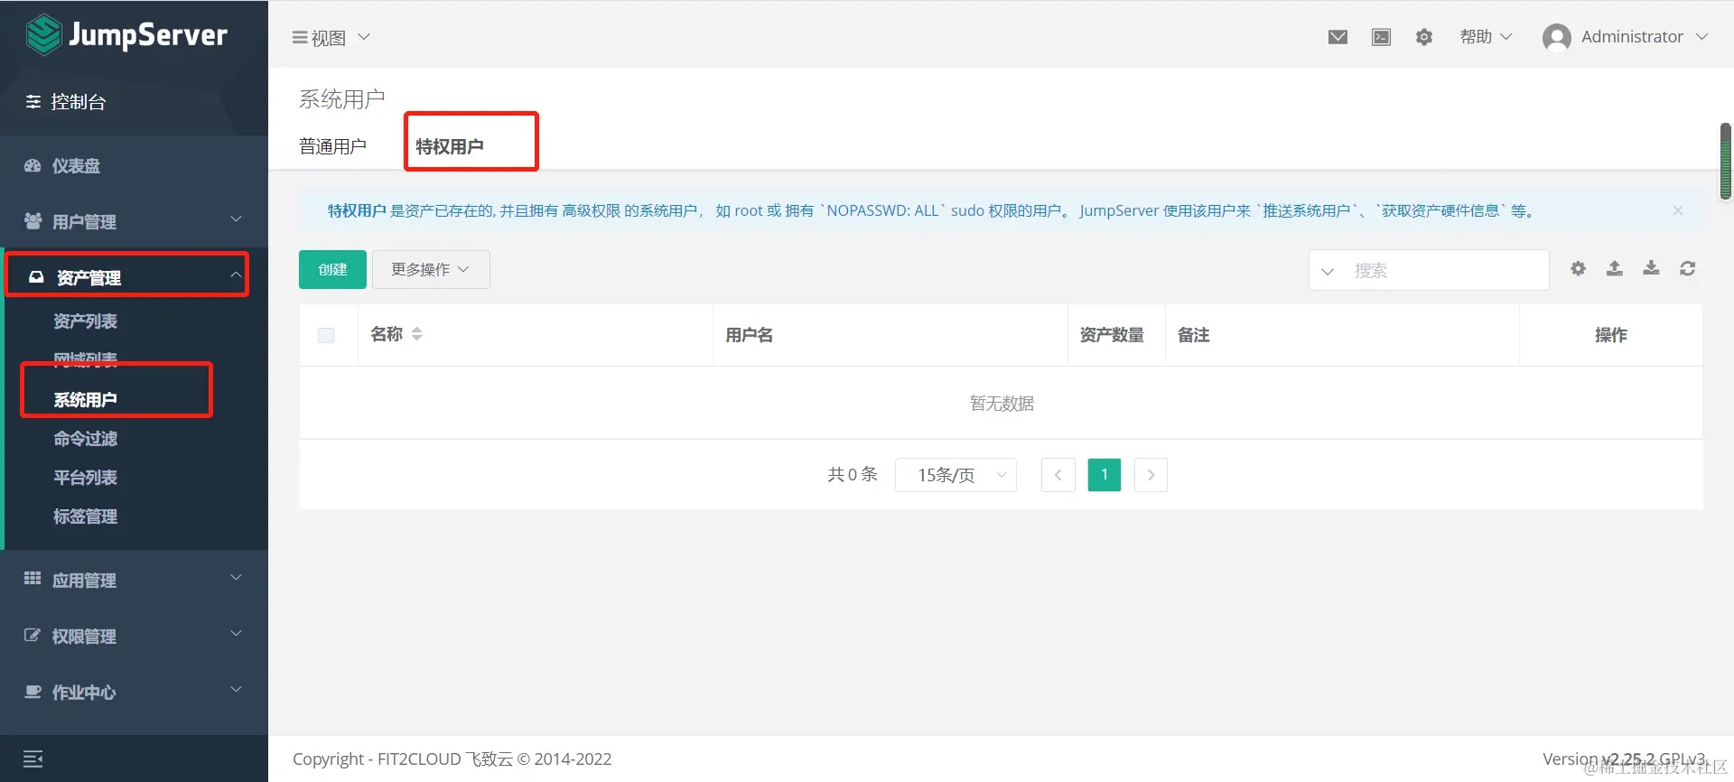Click the 视图 hamburger icon
This screenshot has height=782, width=1734.
[x=300, y=38]
